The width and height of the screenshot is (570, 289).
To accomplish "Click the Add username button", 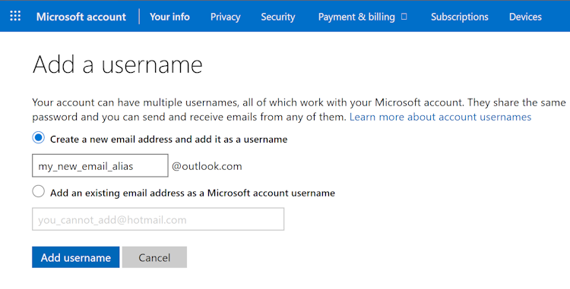I will pos(75,257).
